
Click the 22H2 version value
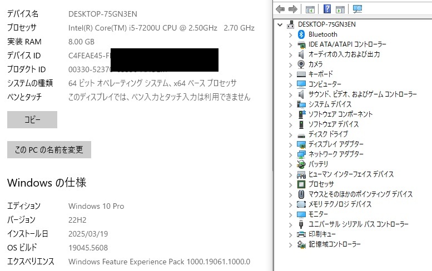click(x=77, y=220)
